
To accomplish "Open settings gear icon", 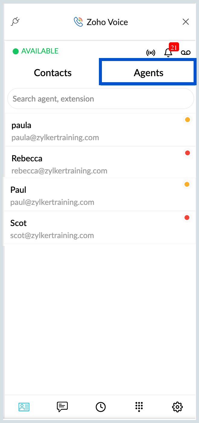I will coord(177,407).
